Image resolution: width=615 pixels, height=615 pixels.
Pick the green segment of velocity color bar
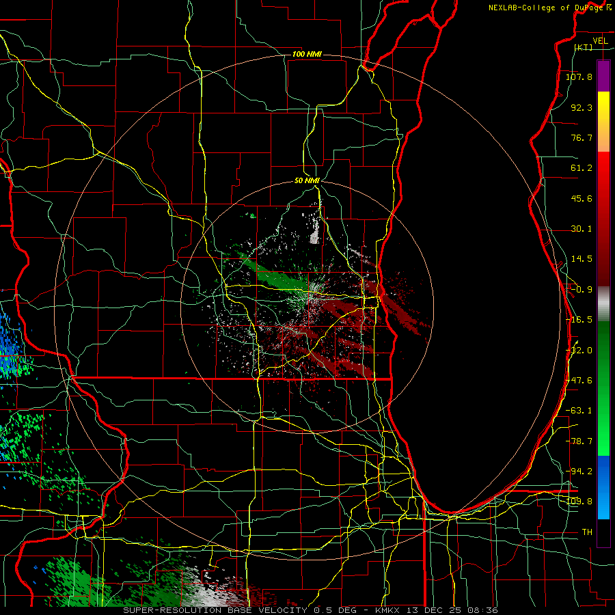(x=603, y=388)
